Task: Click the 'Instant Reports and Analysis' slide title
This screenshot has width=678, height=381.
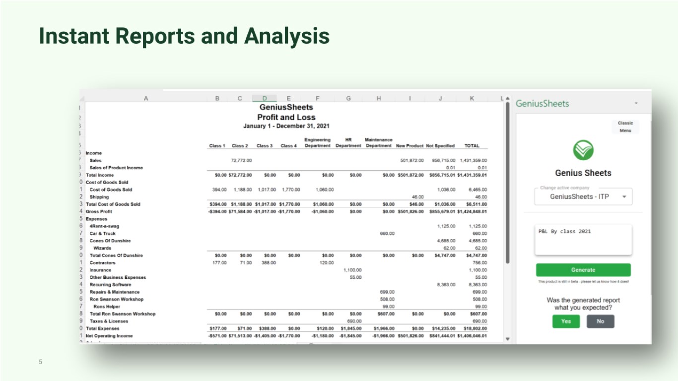Action: pyautogui.click(x=185, y=36)
